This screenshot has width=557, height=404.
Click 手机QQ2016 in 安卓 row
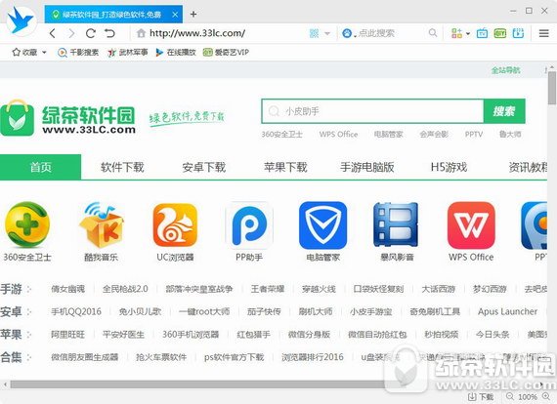(x=76, y=311)
